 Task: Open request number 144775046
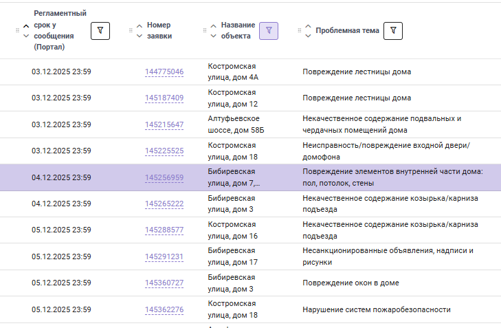[164, 72]
